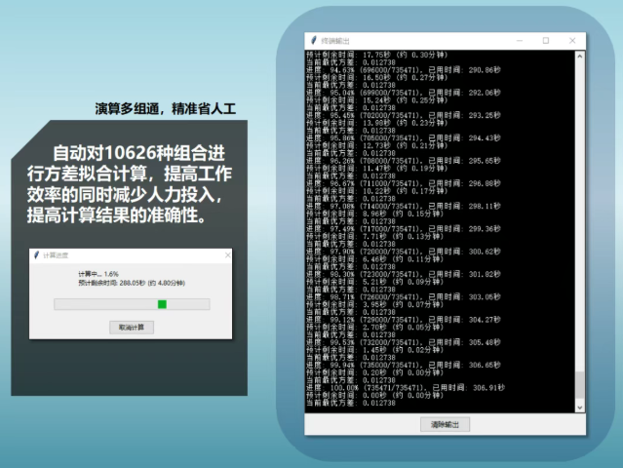
Task: Close the 终端输出 window
Action: [x=571, y=40]
